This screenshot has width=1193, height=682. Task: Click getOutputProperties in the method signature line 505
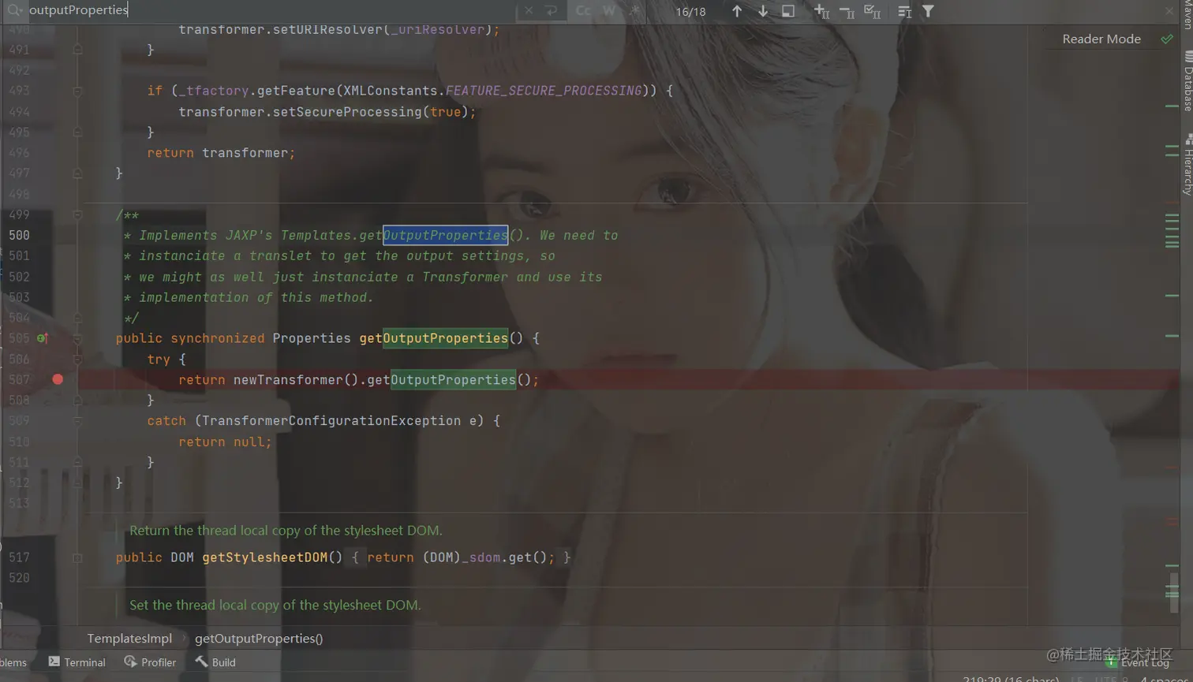pos(433,338)
